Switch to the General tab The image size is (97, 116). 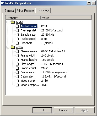pos(9,11)
